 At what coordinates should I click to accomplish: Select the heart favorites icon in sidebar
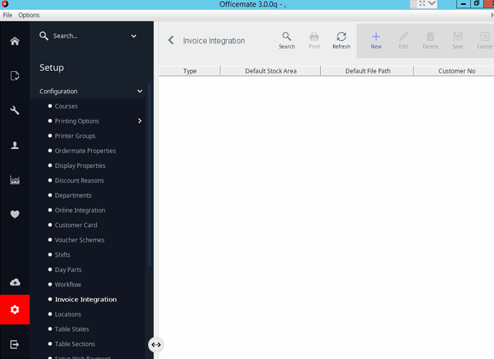tap(14, 214)
